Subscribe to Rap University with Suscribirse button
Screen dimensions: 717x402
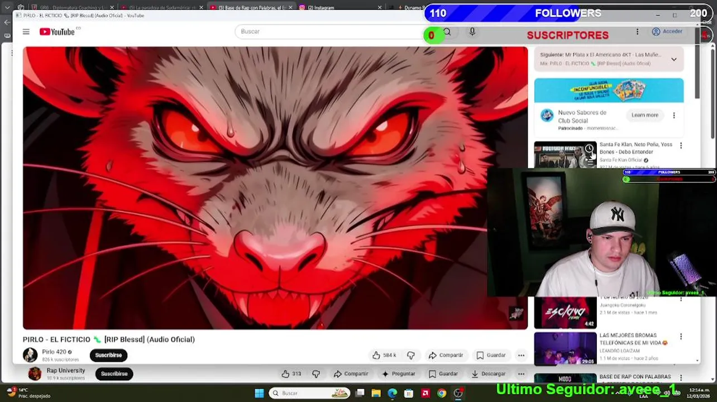tap(114, 374)
